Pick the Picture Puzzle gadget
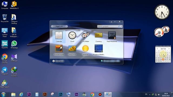This screenshot has height=97, width=173. tap(59, 50)
